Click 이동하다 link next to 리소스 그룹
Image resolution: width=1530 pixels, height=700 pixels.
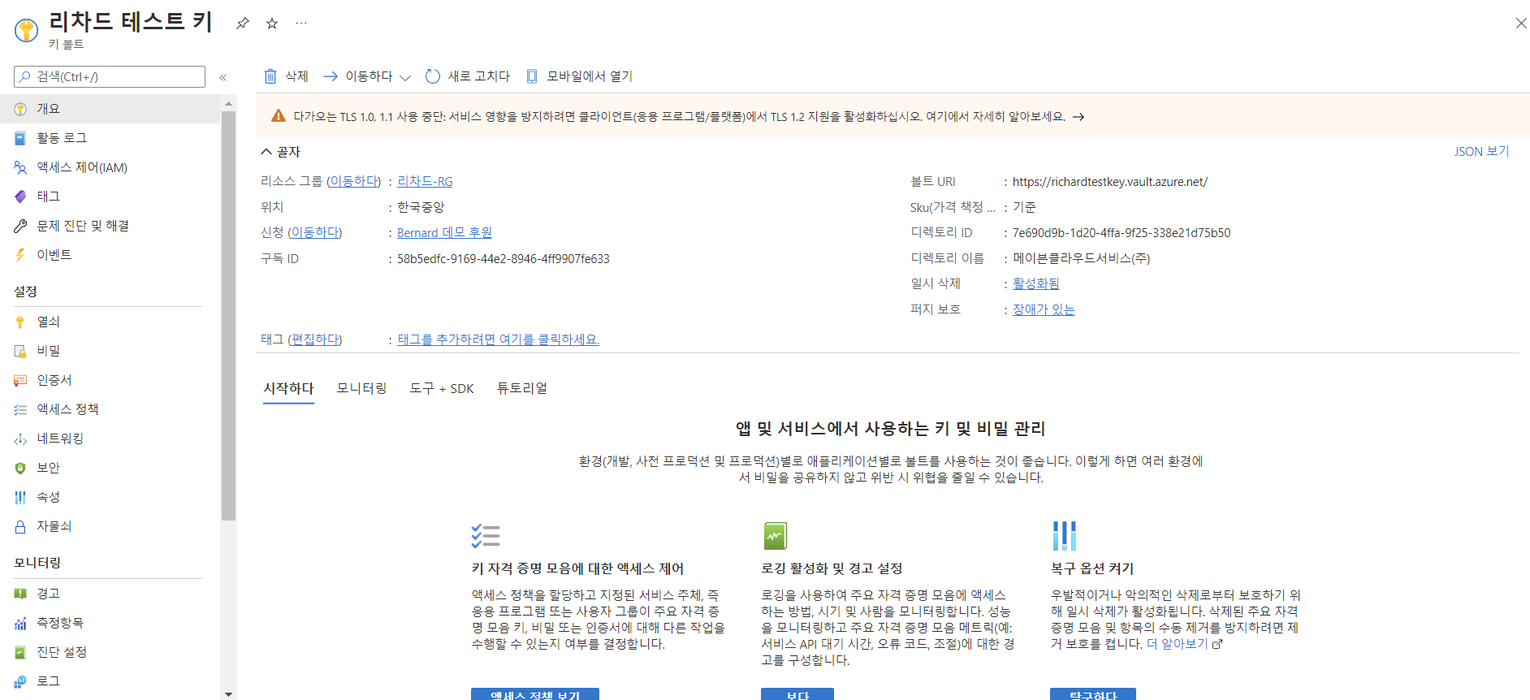[x=353, y=182]
